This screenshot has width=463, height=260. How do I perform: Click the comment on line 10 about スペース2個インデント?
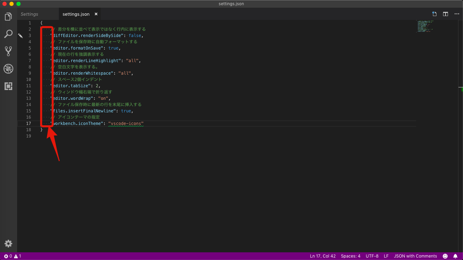[x=76, y=80]
